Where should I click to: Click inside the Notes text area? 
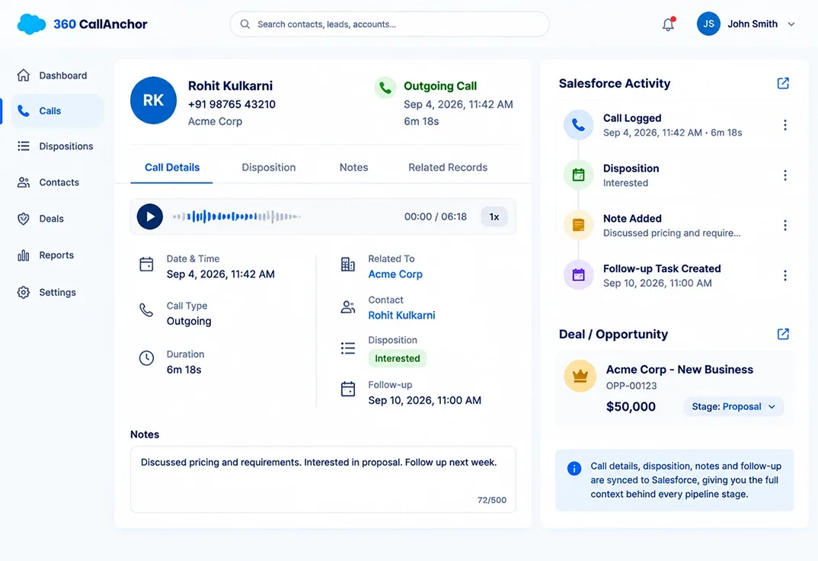(x=323, y=479)
